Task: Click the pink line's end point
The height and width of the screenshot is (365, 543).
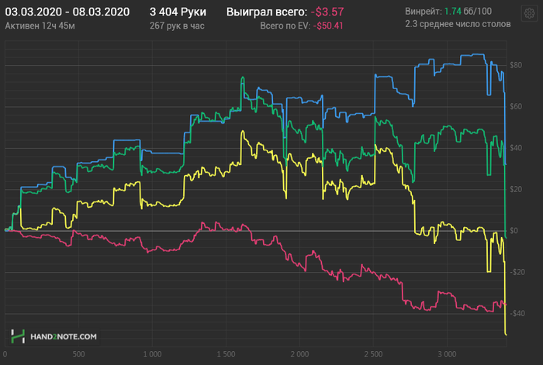Action: pos(505,304)
